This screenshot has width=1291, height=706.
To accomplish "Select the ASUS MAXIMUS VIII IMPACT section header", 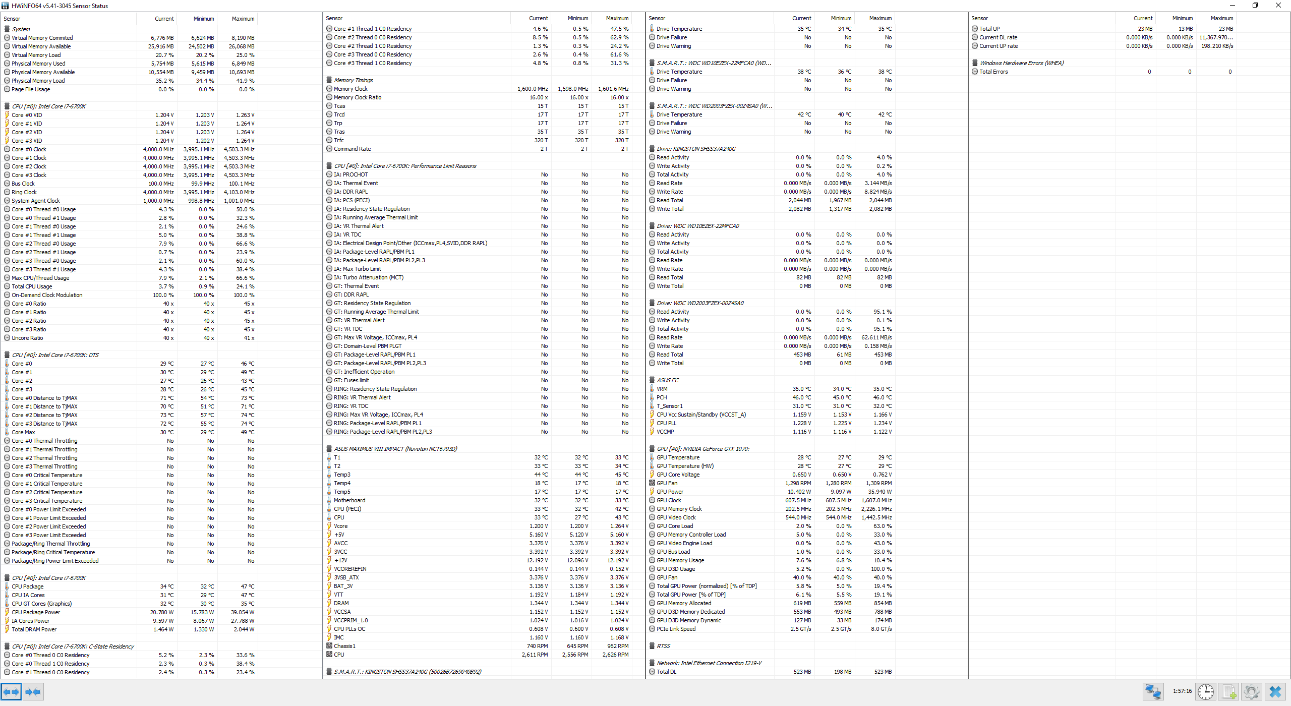I will pos(395,449).
